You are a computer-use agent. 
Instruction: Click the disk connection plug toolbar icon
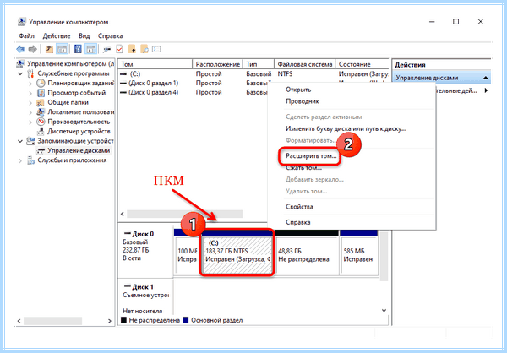(106, 50)
